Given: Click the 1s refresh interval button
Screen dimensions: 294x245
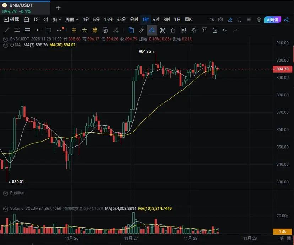Looking at the screenshot, I should pyautogui.click(x=212, y=20).
